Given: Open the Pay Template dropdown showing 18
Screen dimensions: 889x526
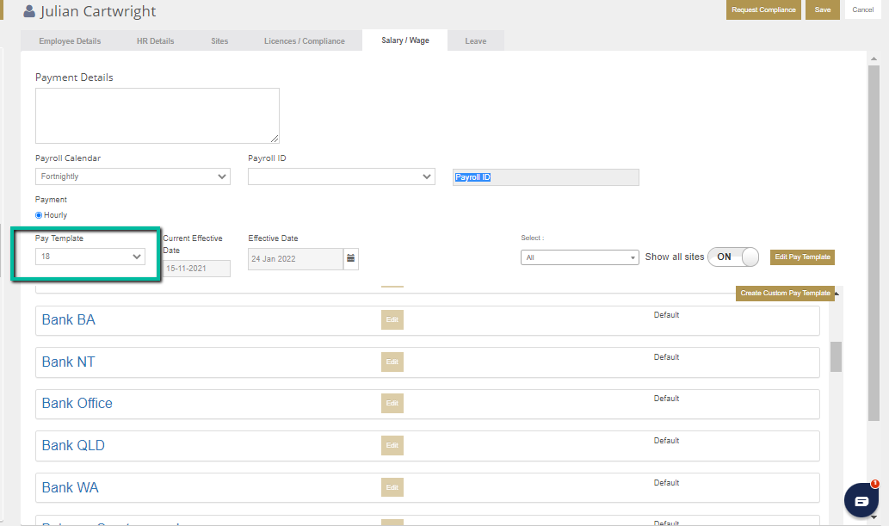Looking at the screenshot, I should 90,257.
